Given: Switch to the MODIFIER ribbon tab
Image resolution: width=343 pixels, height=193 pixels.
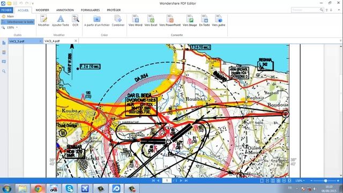Looking at the screenshot, I should [x=42, y=10].
